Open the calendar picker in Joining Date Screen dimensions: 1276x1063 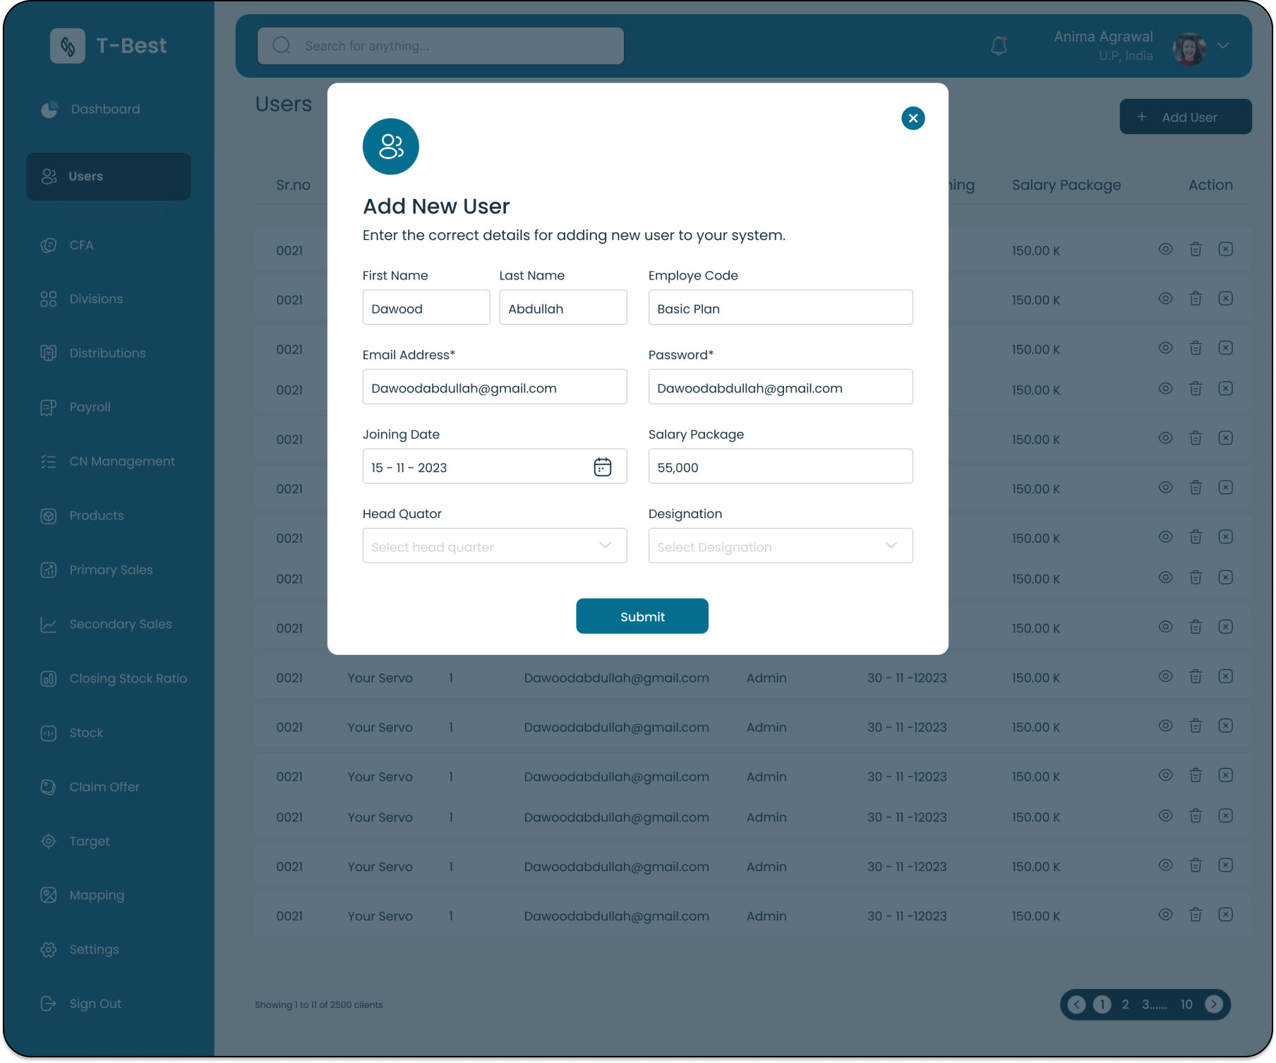[602, 467]
